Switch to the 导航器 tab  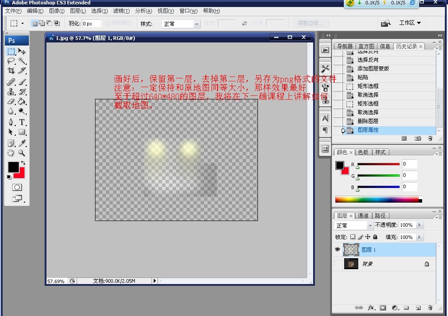tap(345, 46)
